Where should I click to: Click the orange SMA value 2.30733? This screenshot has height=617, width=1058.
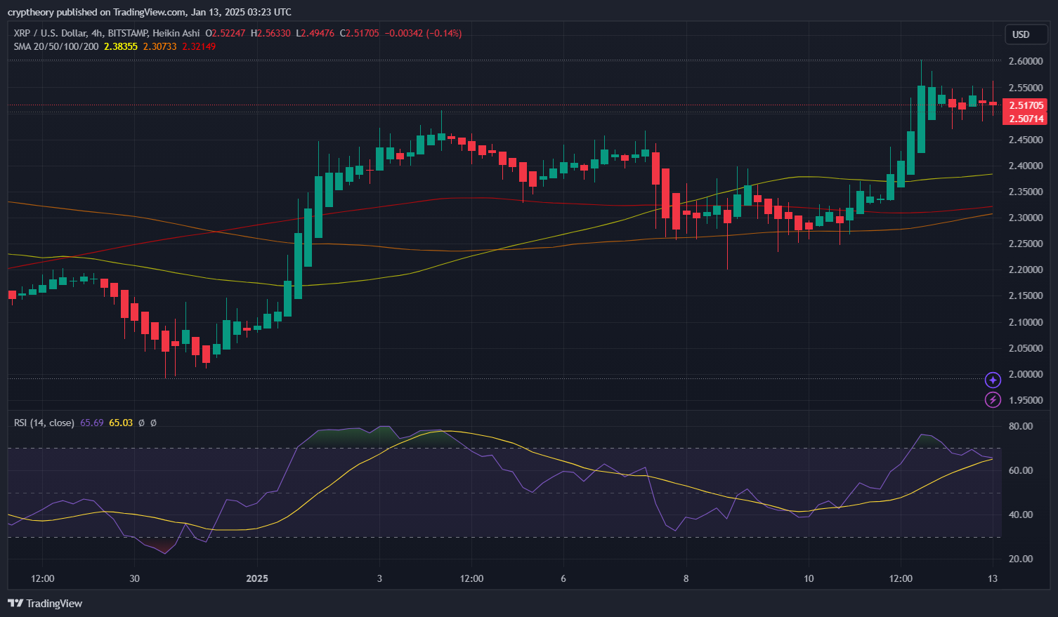[160, 46]
